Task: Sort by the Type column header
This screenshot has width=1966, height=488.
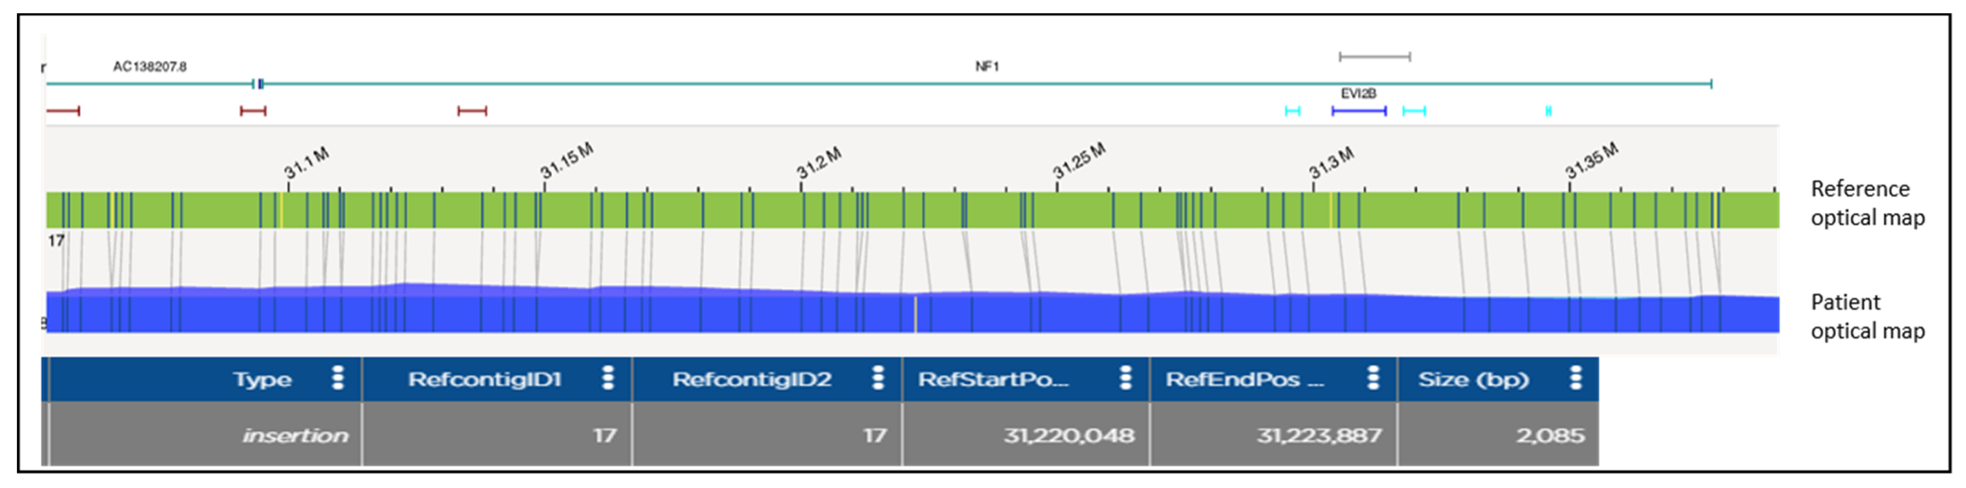Action: pyautogui.click(x=262, y=380)
